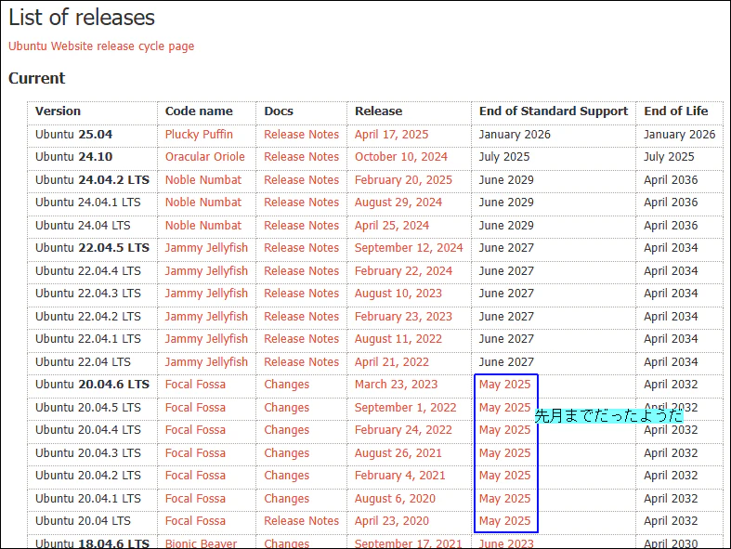Open Release Notes for Ubuntu 24.10
Viewport: 731px width, 549px height.
pos(301,157)
